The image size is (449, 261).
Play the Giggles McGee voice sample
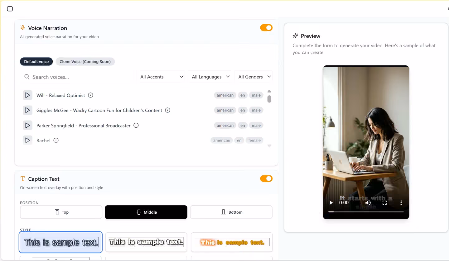tap(27, 110)
